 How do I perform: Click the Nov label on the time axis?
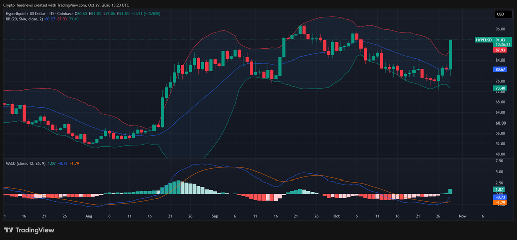pyautogui.click(x=462, y=217)
